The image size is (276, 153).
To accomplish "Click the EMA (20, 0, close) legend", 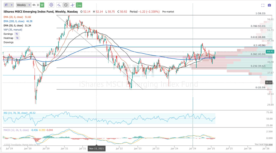I will 13,17.
